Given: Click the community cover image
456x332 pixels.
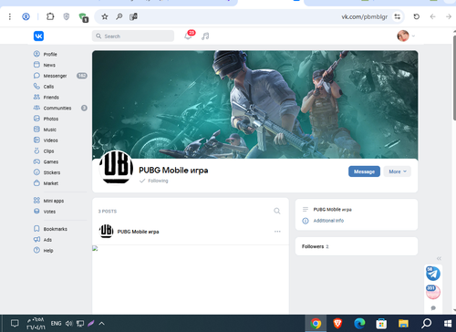Looking at the screenshot, I should point(255,104).
